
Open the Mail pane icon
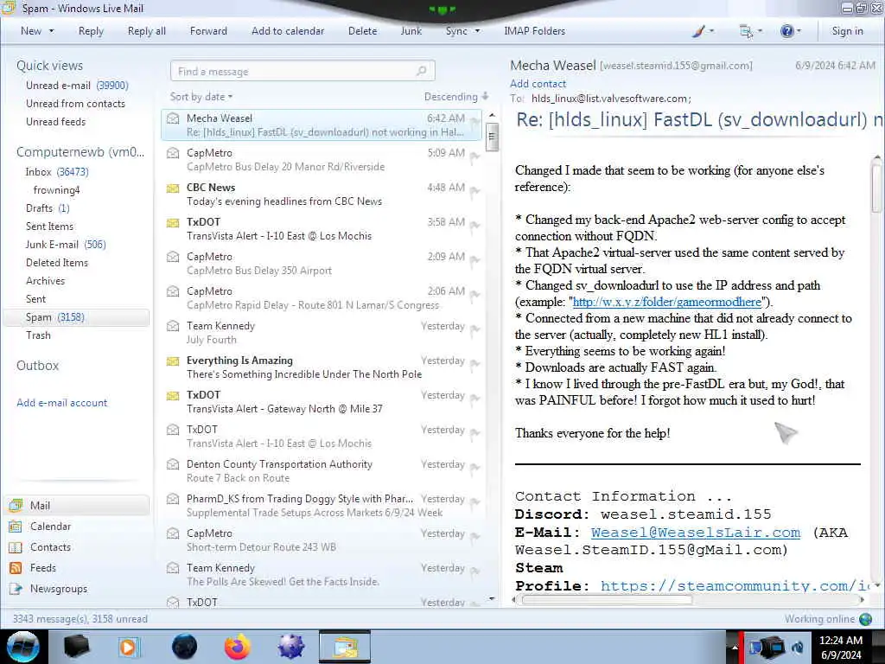[16, 505]
